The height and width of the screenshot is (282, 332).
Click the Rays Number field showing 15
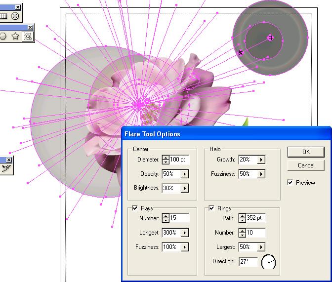pos(179,218)
